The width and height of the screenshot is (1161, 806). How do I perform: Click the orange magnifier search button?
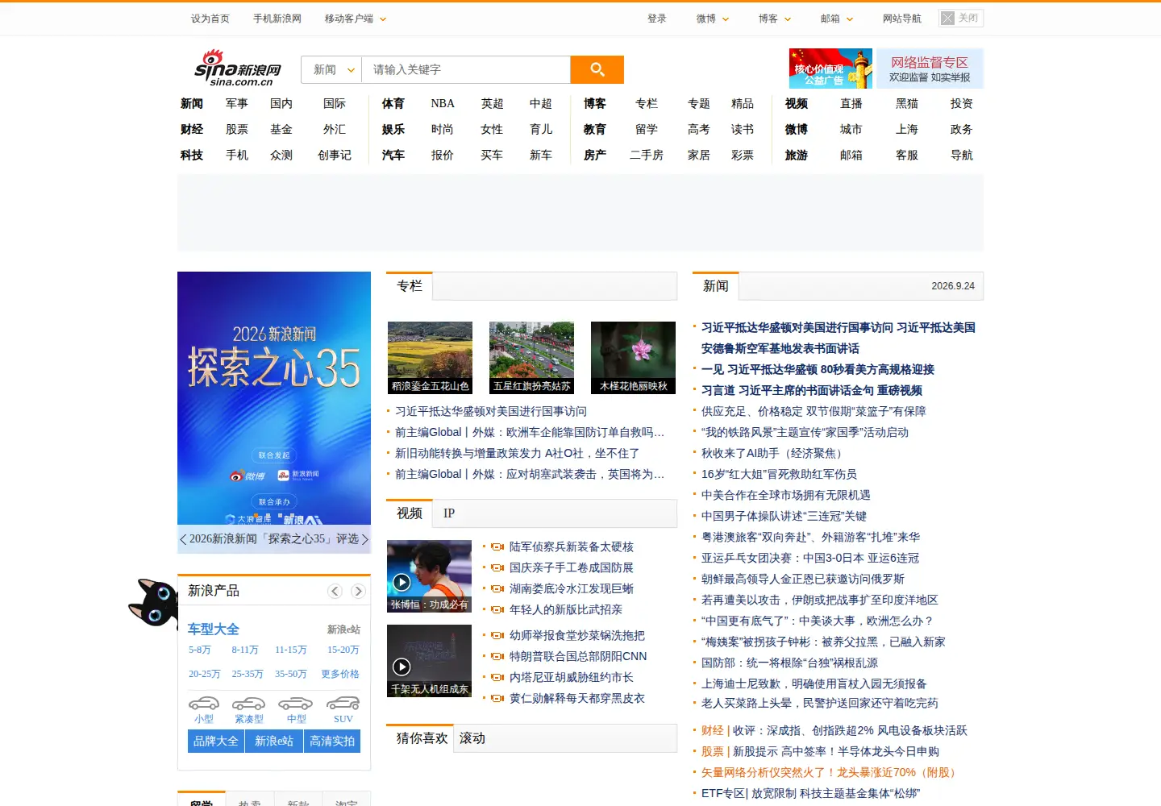coord(597,69)
